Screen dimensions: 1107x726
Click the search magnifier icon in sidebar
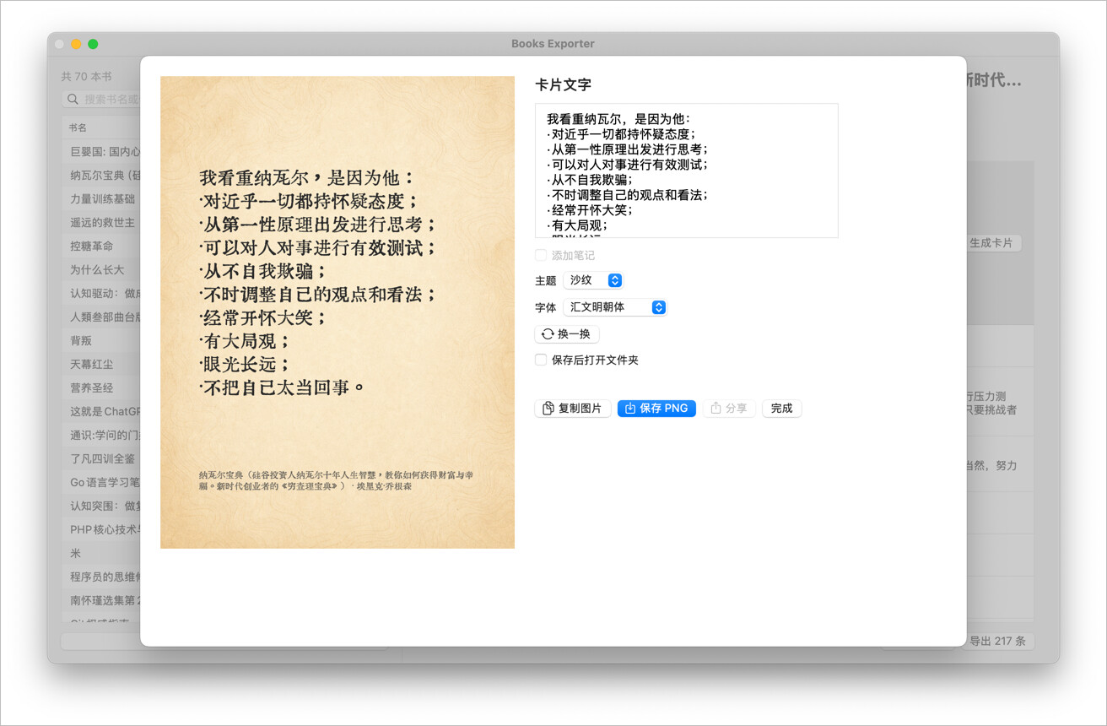pyautogui.click(x=73, y=100)
